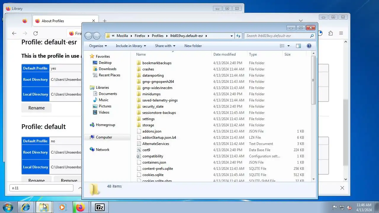Click Firefox taskbar icon
The height and width of the screenshot is (213, 379).
point(80,207)
